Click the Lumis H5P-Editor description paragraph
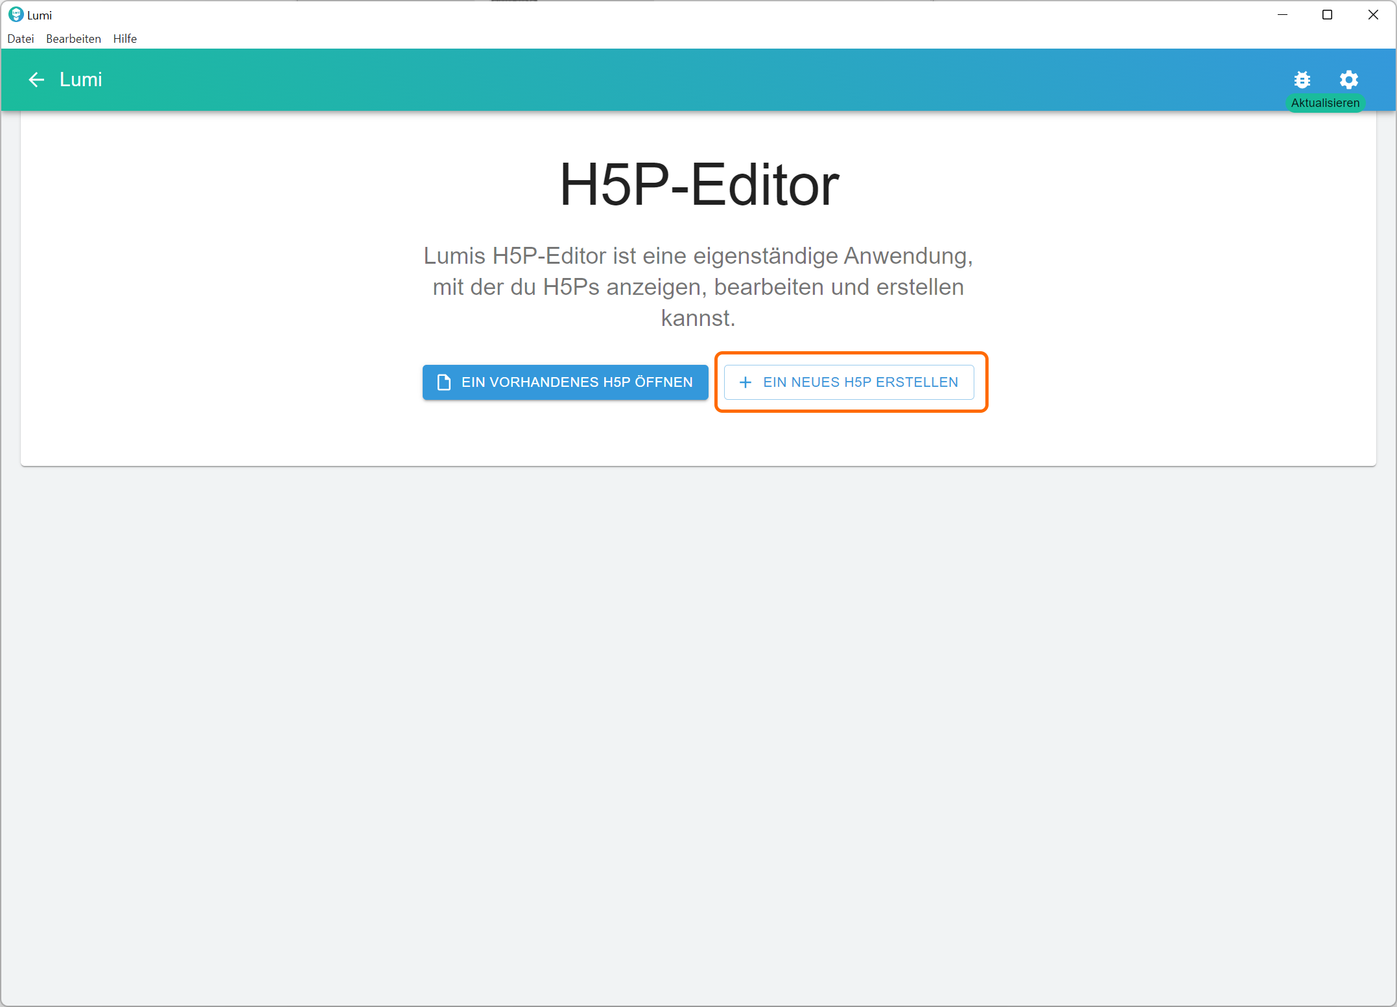The image size is (1397, 1007). coord(698,287)
